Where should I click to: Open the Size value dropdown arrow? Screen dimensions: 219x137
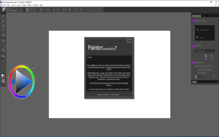point(60,10)
